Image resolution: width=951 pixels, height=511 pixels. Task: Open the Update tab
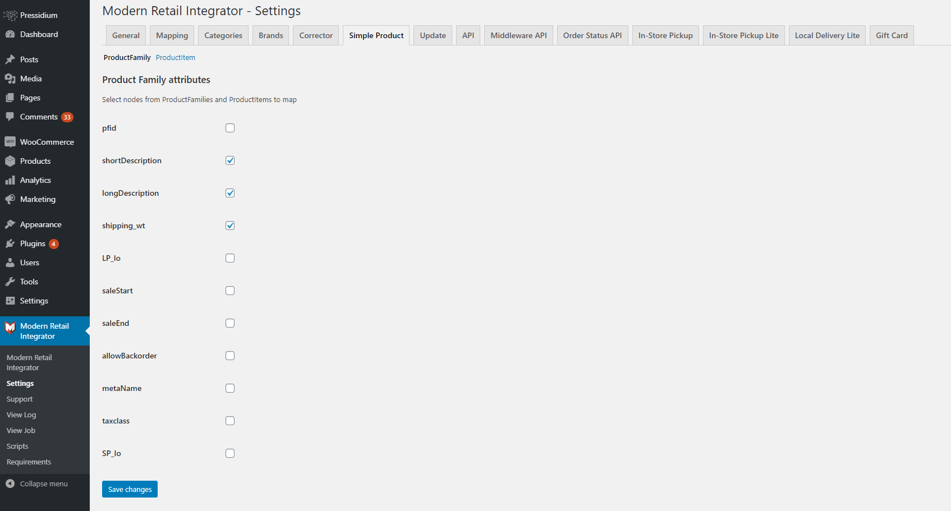coord(433,35)
